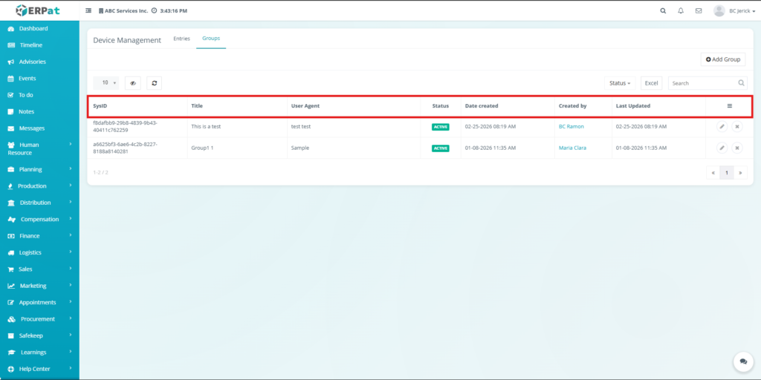Open the mail envelope icon
Screen dimensions: 761x380
698,11
